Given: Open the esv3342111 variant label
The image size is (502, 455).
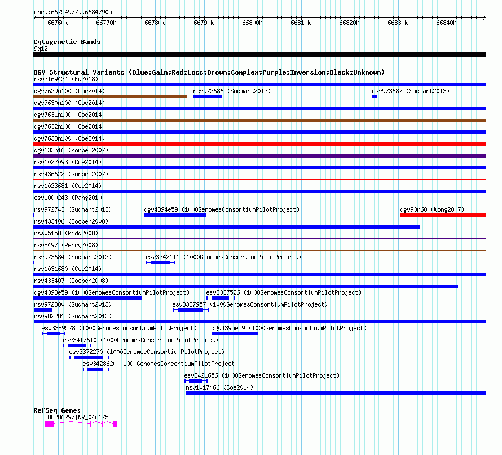Looking at the screenshot, I should 223,257.
